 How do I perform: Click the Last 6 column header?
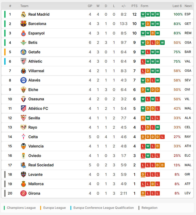click(x=177, y=6)
